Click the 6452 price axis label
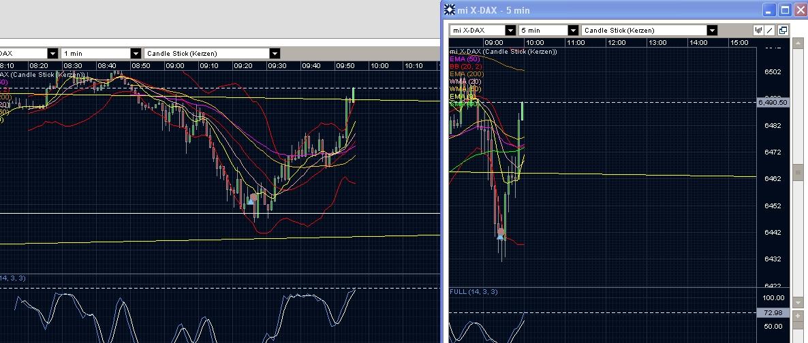 coord(773,206)
